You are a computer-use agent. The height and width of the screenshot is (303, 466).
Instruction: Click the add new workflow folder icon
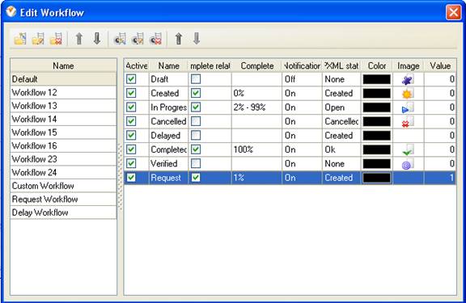[20, 39]
